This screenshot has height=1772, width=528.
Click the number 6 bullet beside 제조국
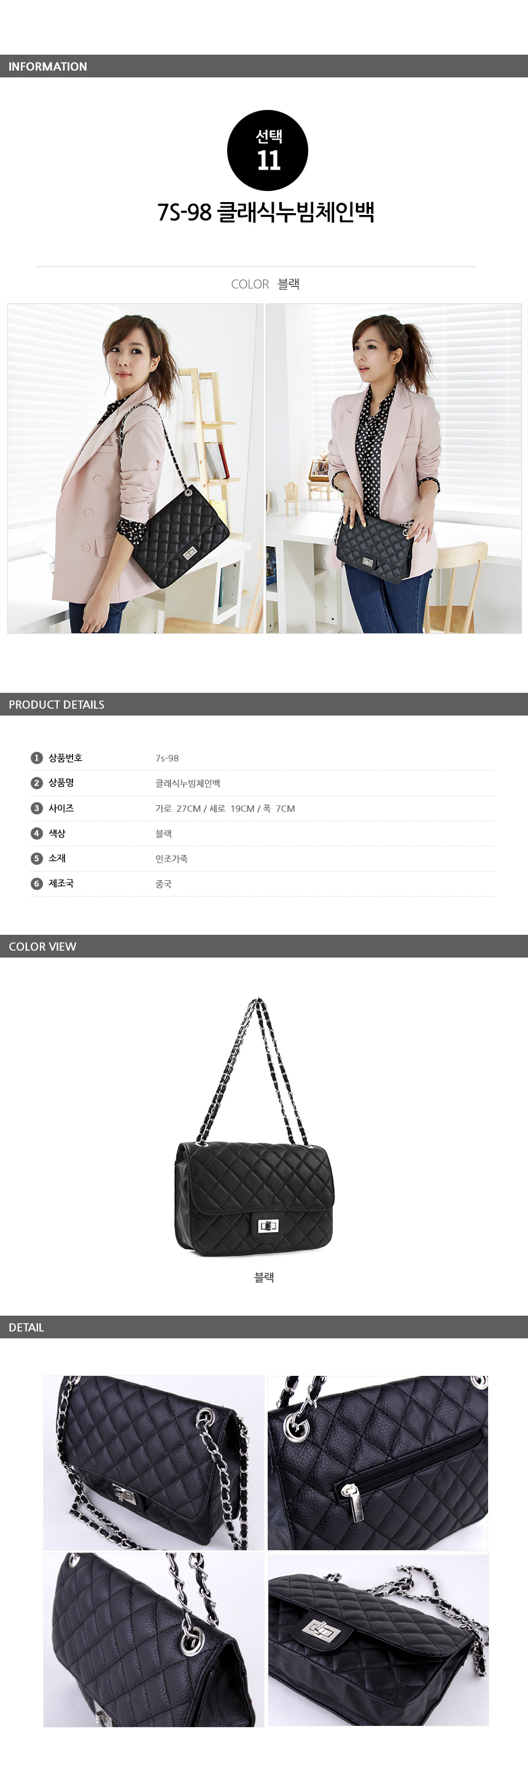click(36, 883)
